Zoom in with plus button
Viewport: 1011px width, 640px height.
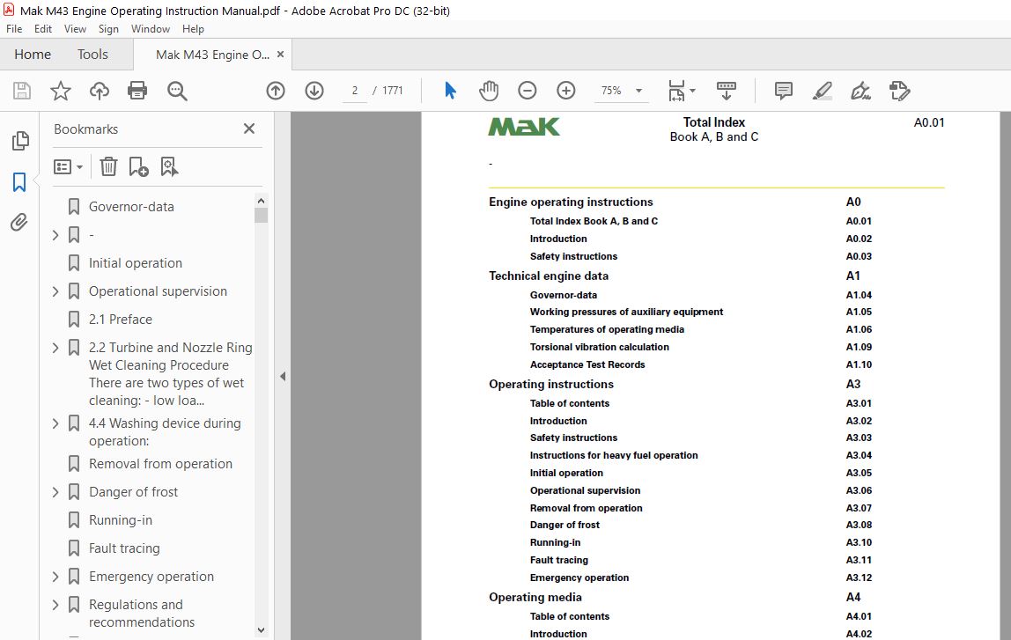[x=566, y=91]
